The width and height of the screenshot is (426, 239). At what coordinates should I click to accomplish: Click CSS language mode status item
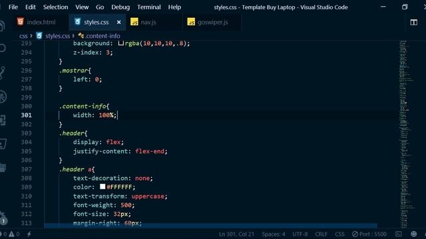339,234
